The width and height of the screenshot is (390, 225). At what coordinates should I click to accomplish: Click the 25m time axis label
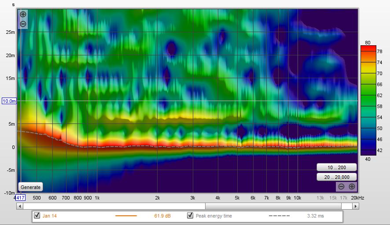pyautogui.click(x=11, y=32)
